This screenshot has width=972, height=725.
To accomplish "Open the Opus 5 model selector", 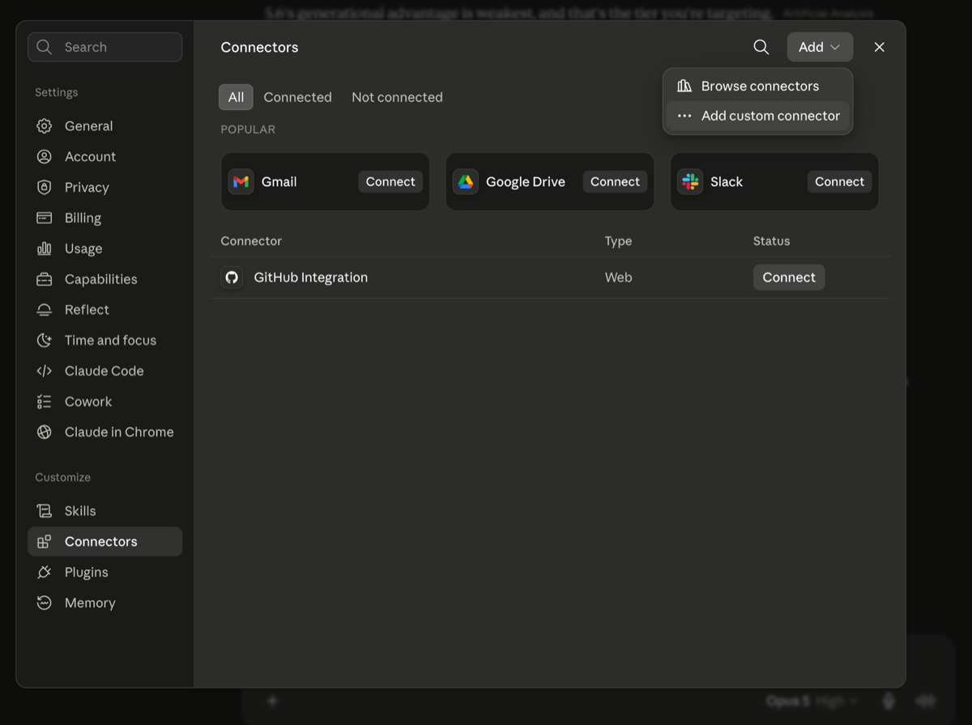I will [811, 701].
